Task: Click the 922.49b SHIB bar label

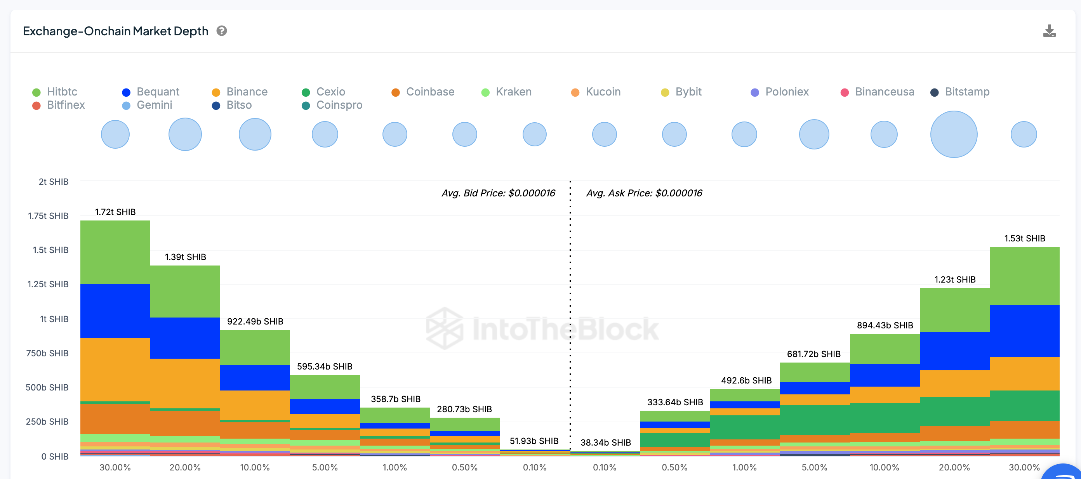Action: click(255, 322)
